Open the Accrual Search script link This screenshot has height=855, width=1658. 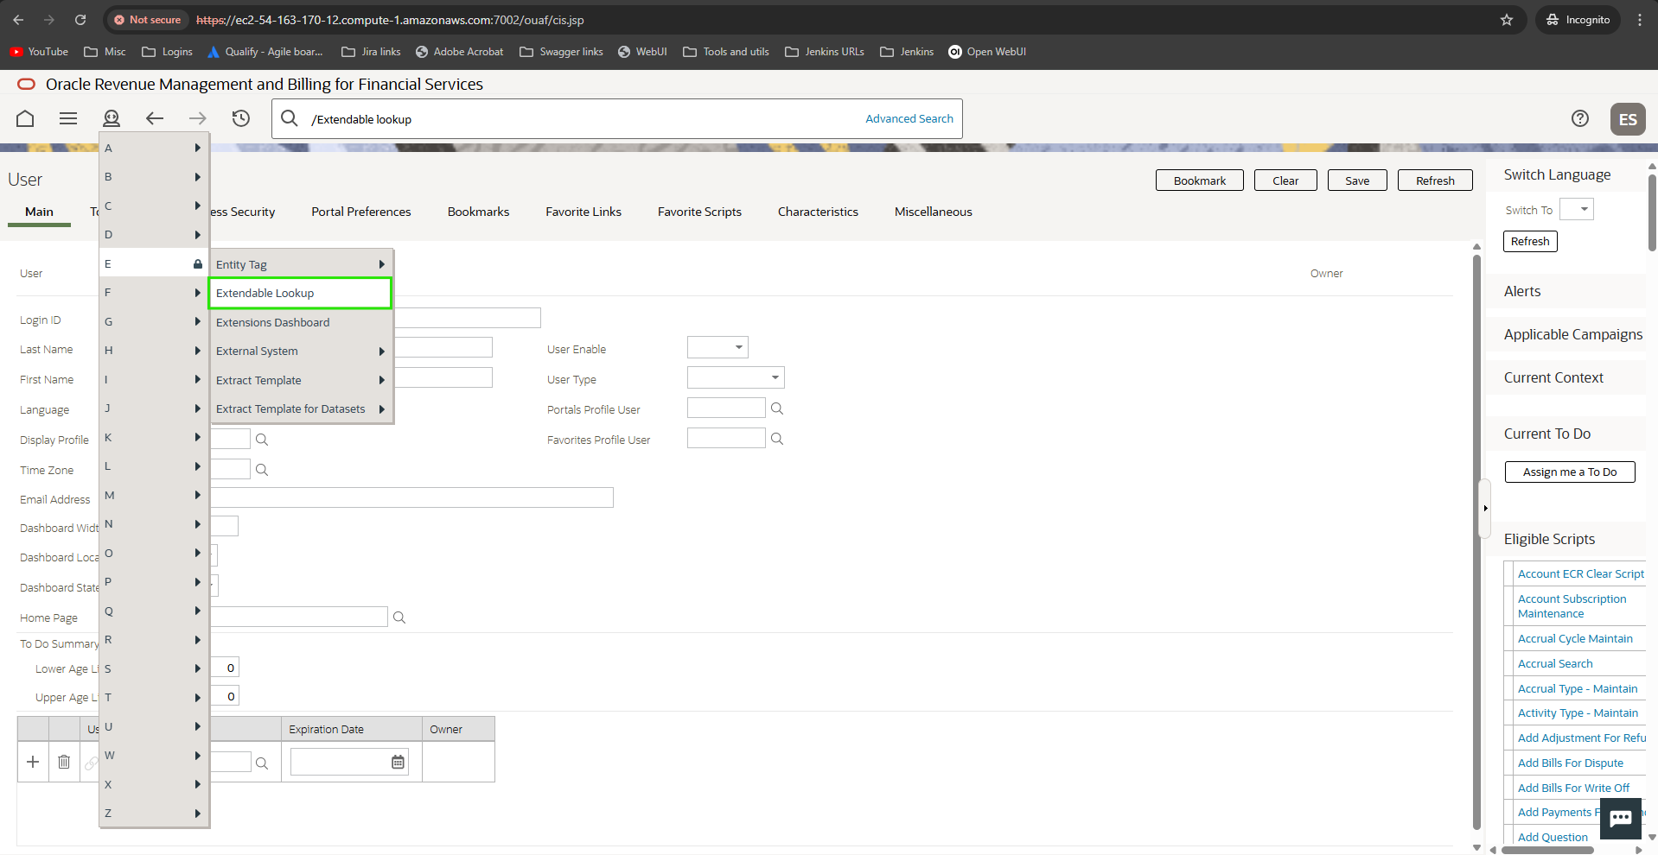(1555, 664)
